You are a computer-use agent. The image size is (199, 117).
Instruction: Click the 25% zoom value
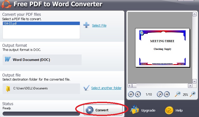pos(185,95)
